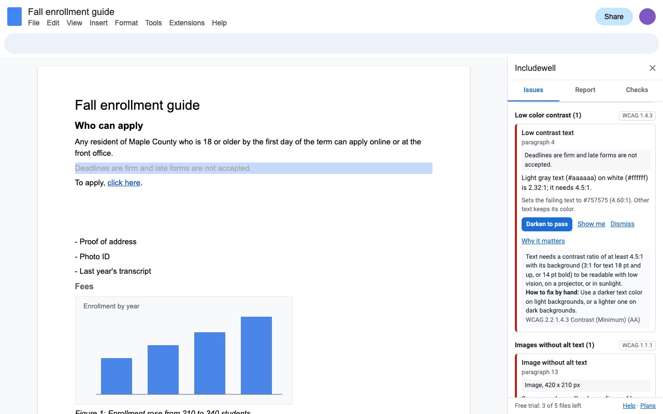Image resolution: width=663 pixels, height=414 pixels.
Task: Click the Darken to pass button
Action: pos(547,224)
